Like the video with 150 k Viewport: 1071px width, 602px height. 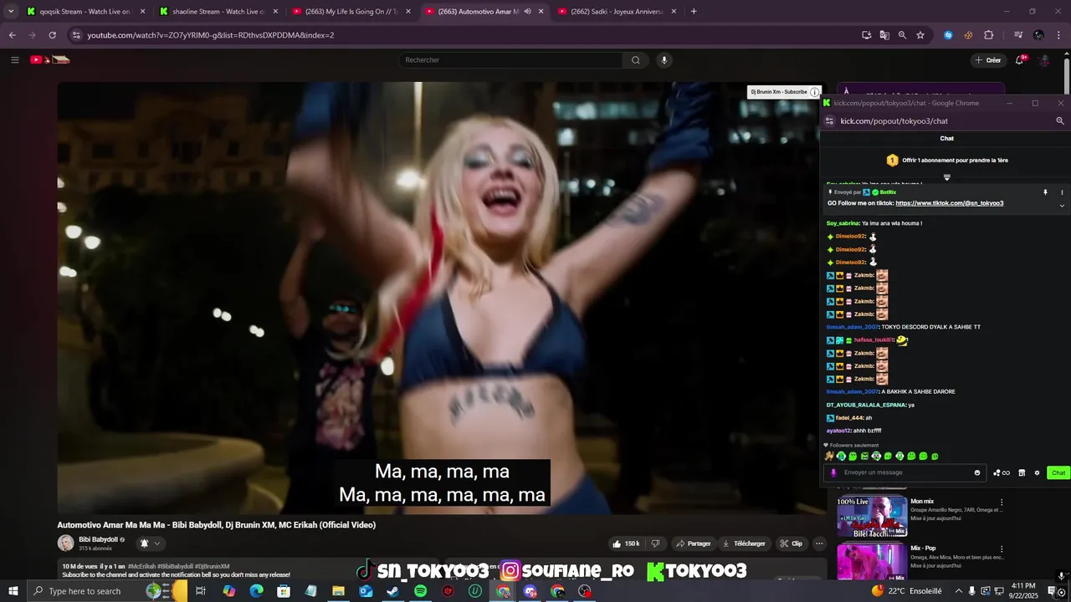coord(626,543)
